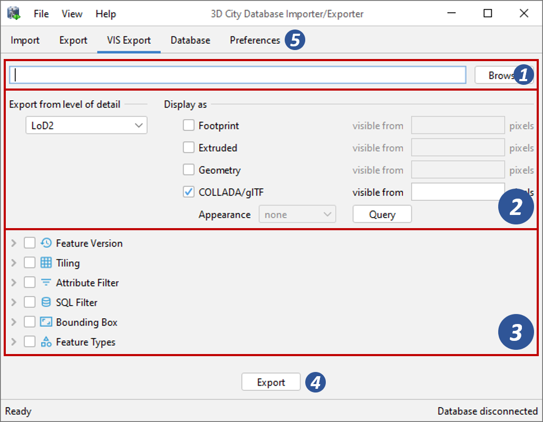543x422 pixels.
Task: Switch to the Import tab
Action: click(x=25, y=40)
